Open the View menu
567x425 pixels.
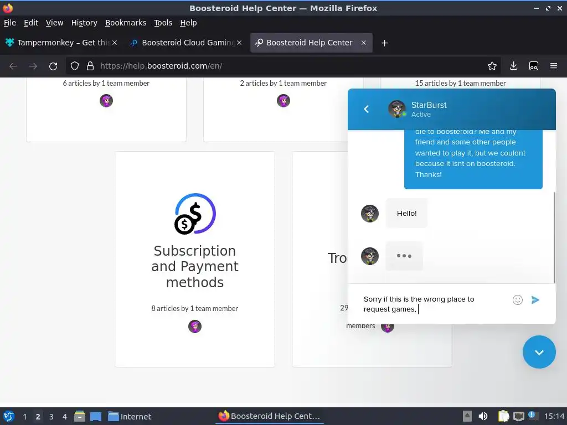(x=55, y=23)
